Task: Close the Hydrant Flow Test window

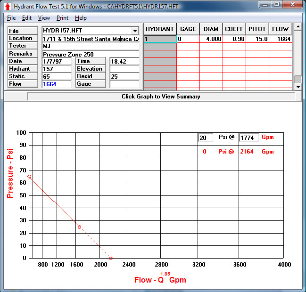Action: 292,5
